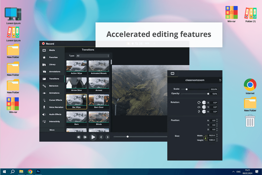This screenshot has width=262, height=175.
Task: Click the Library books icon
Action: [44, 65]
